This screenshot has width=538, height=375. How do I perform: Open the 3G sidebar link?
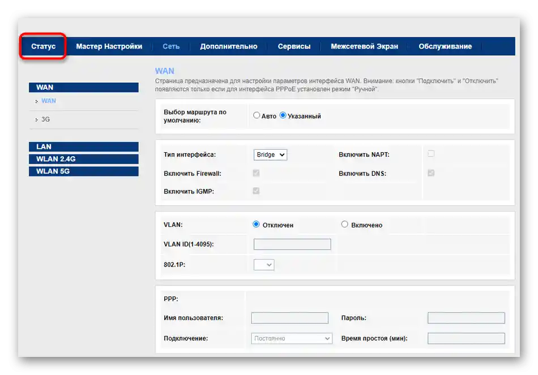(x=46, y=119)
